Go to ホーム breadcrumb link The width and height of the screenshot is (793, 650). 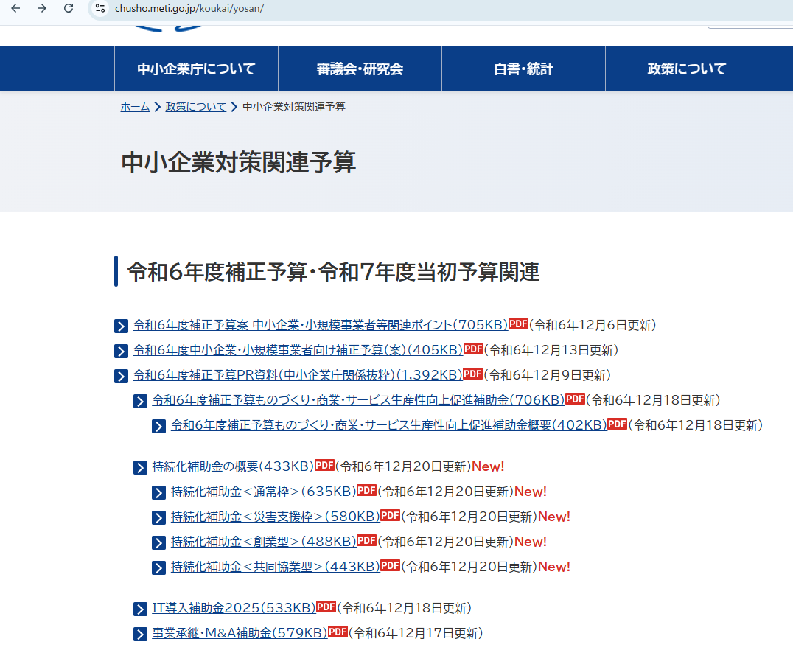tap(135, 107)
